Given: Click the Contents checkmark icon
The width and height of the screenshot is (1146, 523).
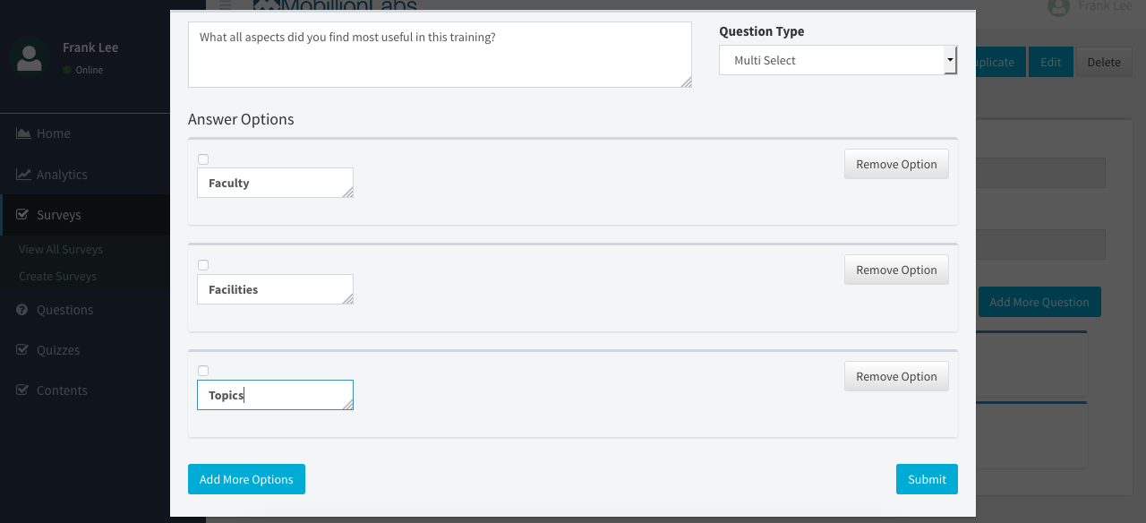Looking at the screenshot, I should coord(22,390).
